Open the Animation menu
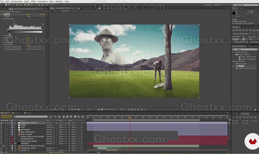This screenshot has width=259, height=154. pyautogui.click(x=43, y=1)
